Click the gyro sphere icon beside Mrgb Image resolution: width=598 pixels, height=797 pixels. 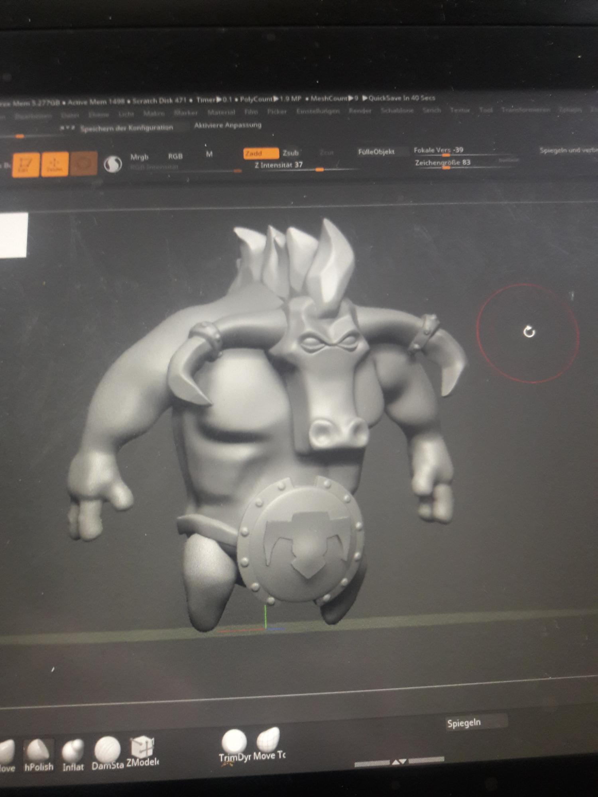click(113, 163)
